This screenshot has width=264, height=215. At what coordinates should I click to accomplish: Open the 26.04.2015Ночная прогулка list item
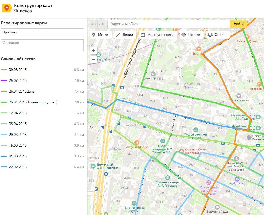pyautogui.click(x=33, y=102)
